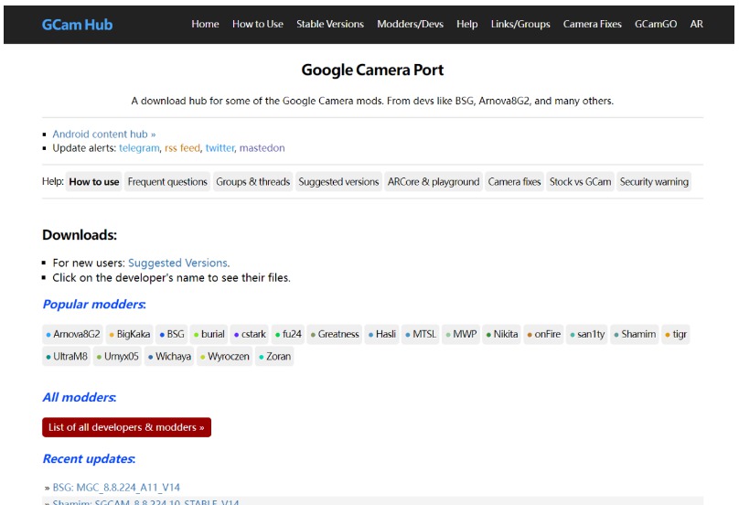The width and height of the screenshot is (739, 505).
Task: Select Security warning help tab
Action: 654,181
